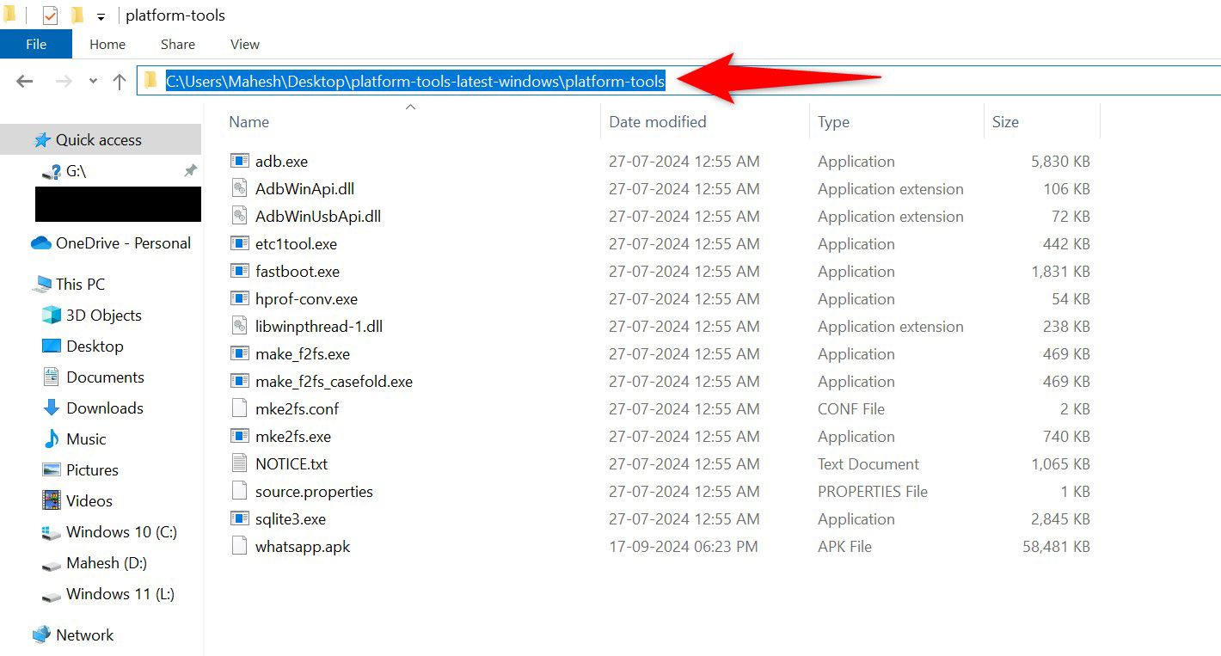This screenshot has width=1221, height=656.
Task: Select the file name fastboot.exe
Action: point(298,271)
